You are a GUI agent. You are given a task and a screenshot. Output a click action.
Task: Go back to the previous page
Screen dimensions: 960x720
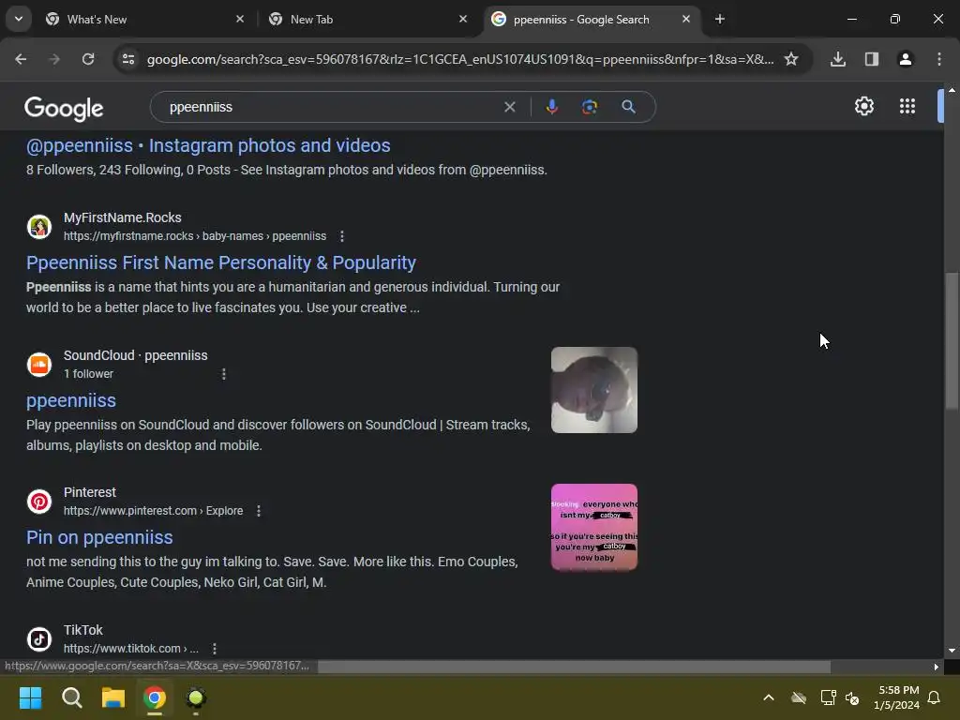pos(21,59)
